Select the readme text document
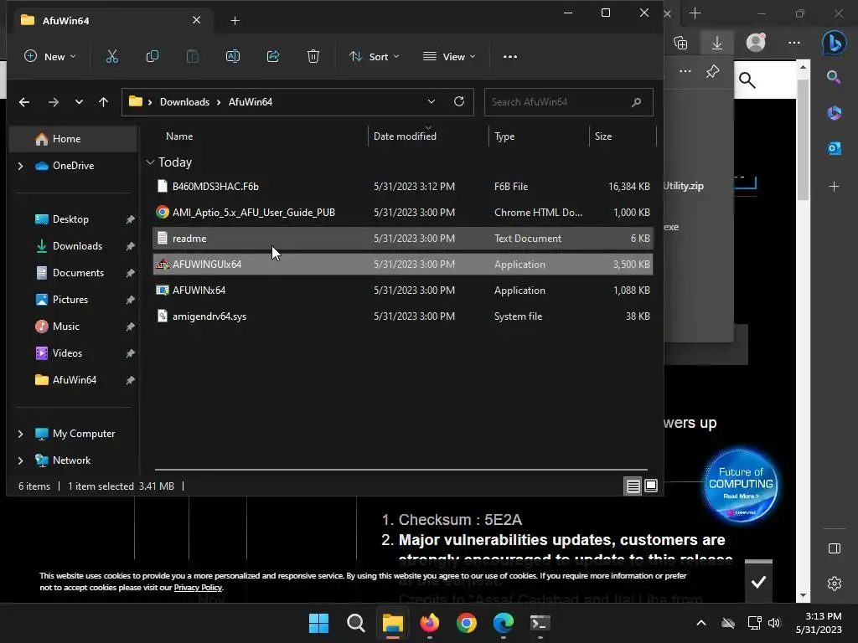Image resolution: width=858 pixels, height=643 pixels. click(403, 239)
